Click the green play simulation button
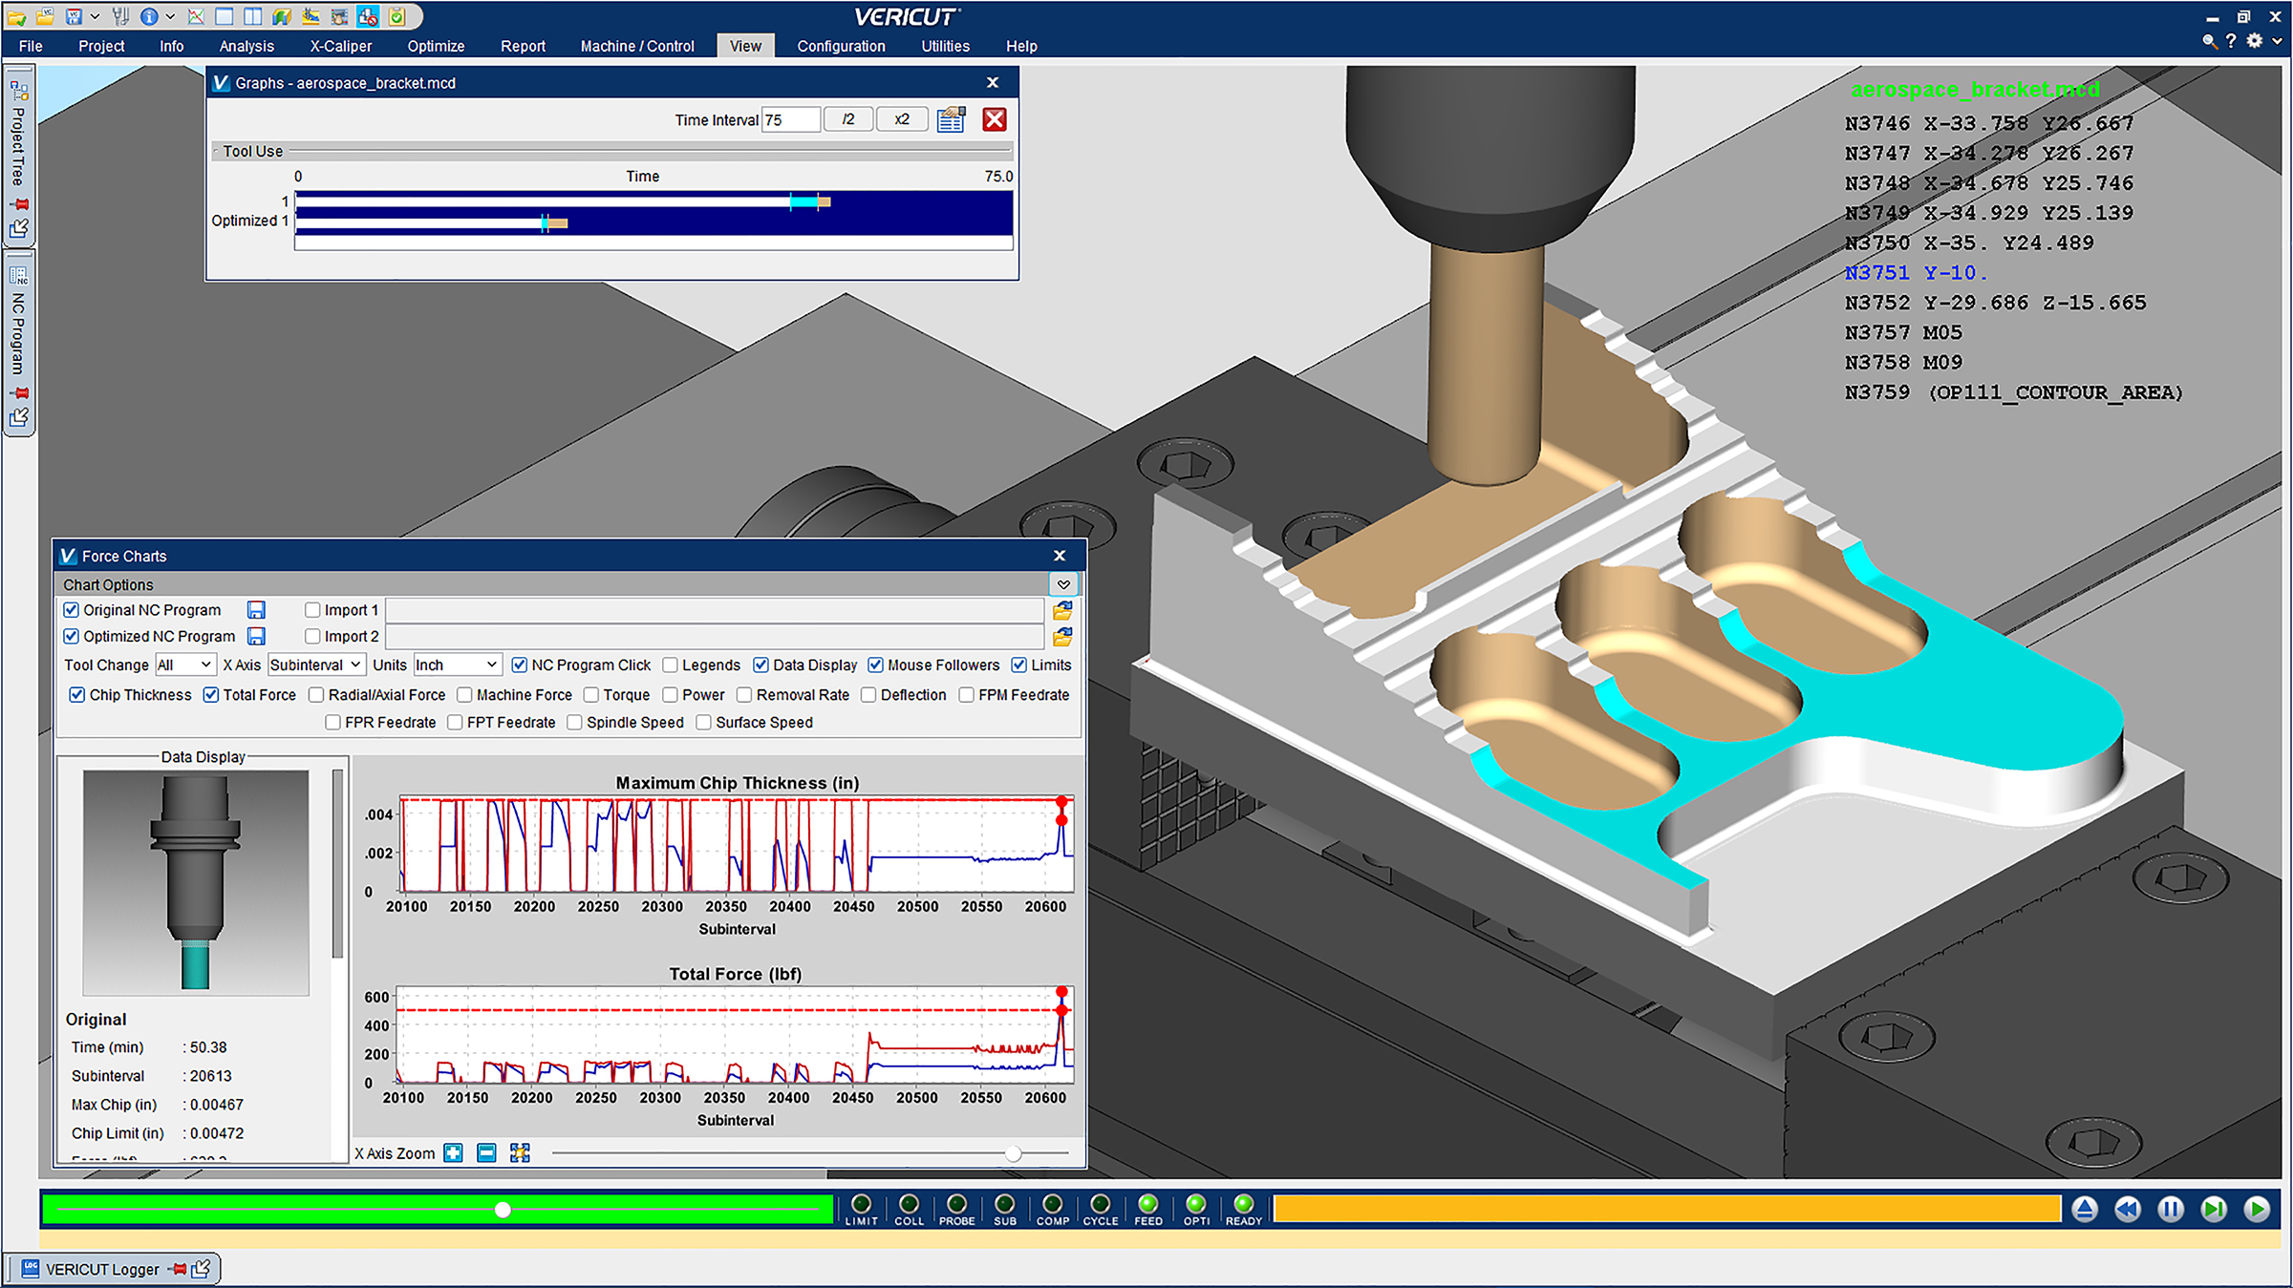2293x1288 pixels. tap(2257, 1210)
